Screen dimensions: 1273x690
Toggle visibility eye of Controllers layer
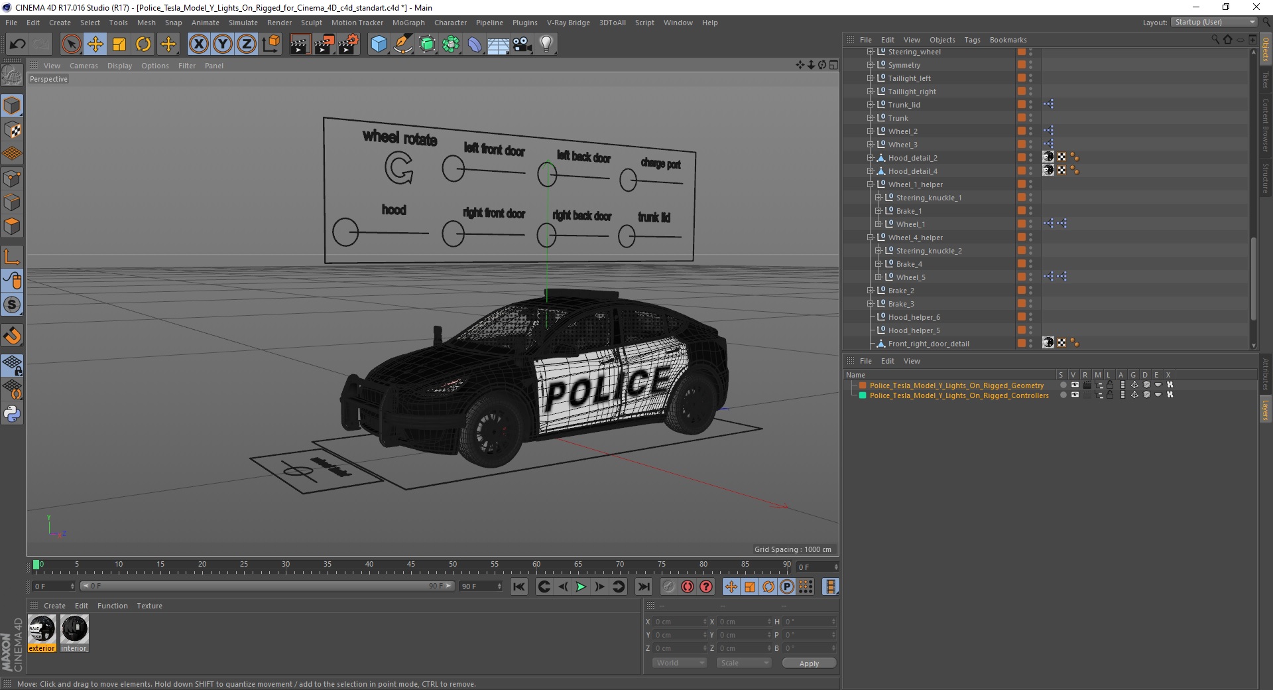tap(1075, 395)
